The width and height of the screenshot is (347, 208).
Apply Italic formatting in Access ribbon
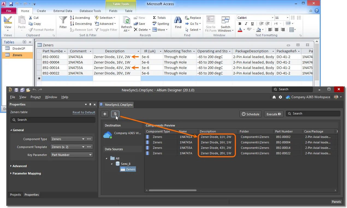[x=246, y=24]
